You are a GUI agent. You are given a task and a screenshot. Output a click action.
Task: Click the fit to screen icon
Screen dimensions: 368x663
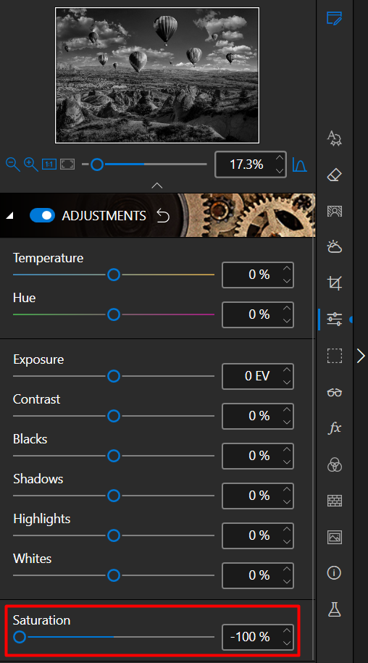coord(67,164)
